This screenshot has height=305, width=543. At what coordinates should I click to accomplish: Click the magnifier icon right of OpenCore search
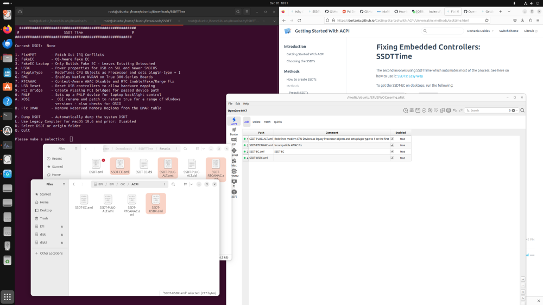click(522, 111)
